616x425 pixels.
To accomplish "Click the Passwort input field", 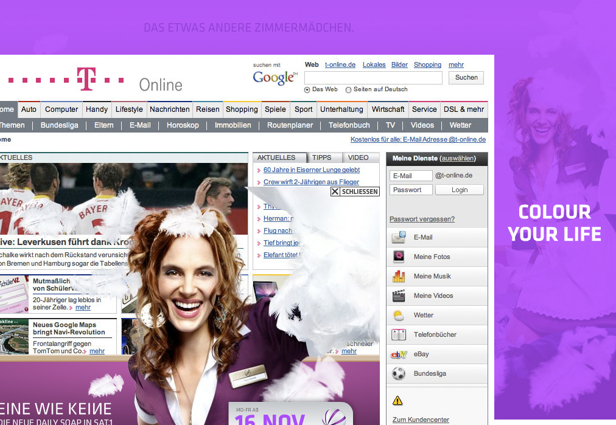I will tap(411, 190).
